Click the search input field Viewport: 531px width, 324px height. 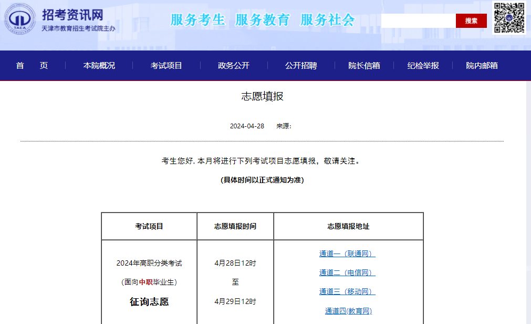(418, 21)
